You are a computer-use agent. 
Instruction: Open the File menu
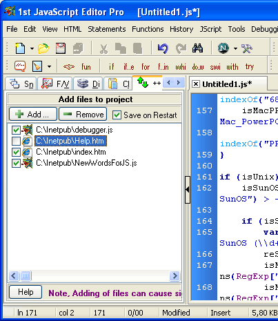coord(12,29)
